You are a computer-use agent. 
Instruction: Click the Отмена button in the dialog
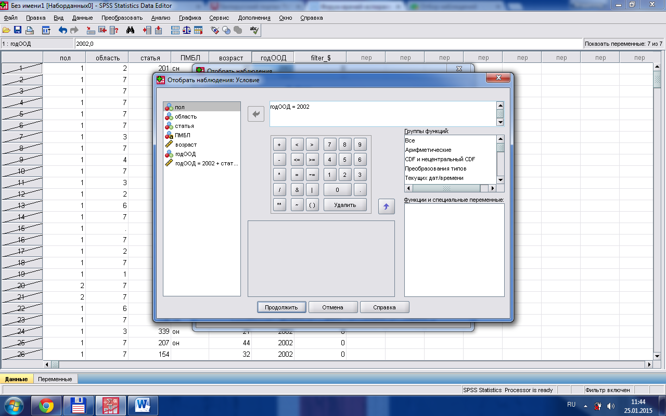(x=332, y=307)
